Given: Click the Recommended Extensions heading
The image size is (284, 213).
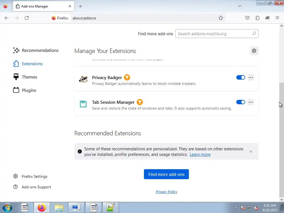Looking at the screenshot, I should [x=108, y=133].
